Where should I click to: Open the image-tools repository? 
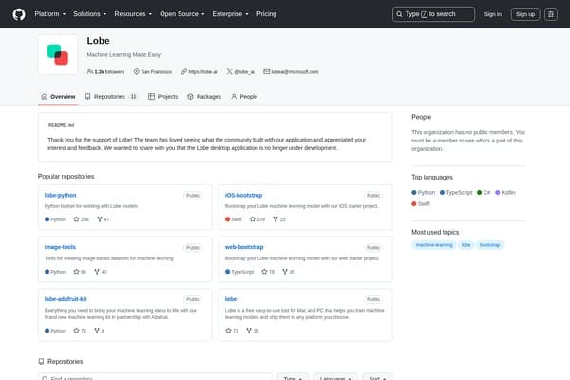click(60, 247)
